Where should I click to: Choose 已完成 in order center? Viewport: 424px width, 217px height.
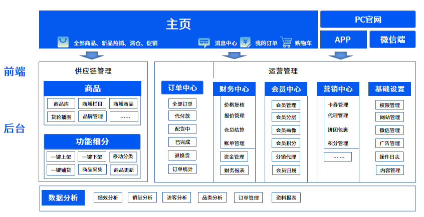182,142
